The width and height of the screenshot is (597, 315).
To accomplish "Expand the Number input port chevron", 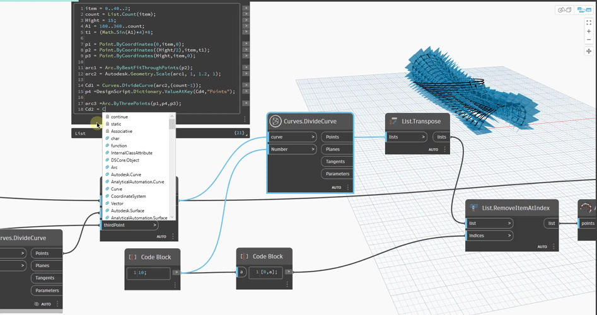I will [x=313, y=149].
